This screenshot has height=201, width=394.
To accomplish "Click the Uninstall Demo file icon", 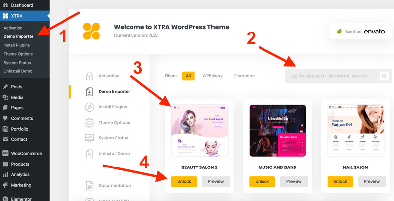I will point(89,154).
